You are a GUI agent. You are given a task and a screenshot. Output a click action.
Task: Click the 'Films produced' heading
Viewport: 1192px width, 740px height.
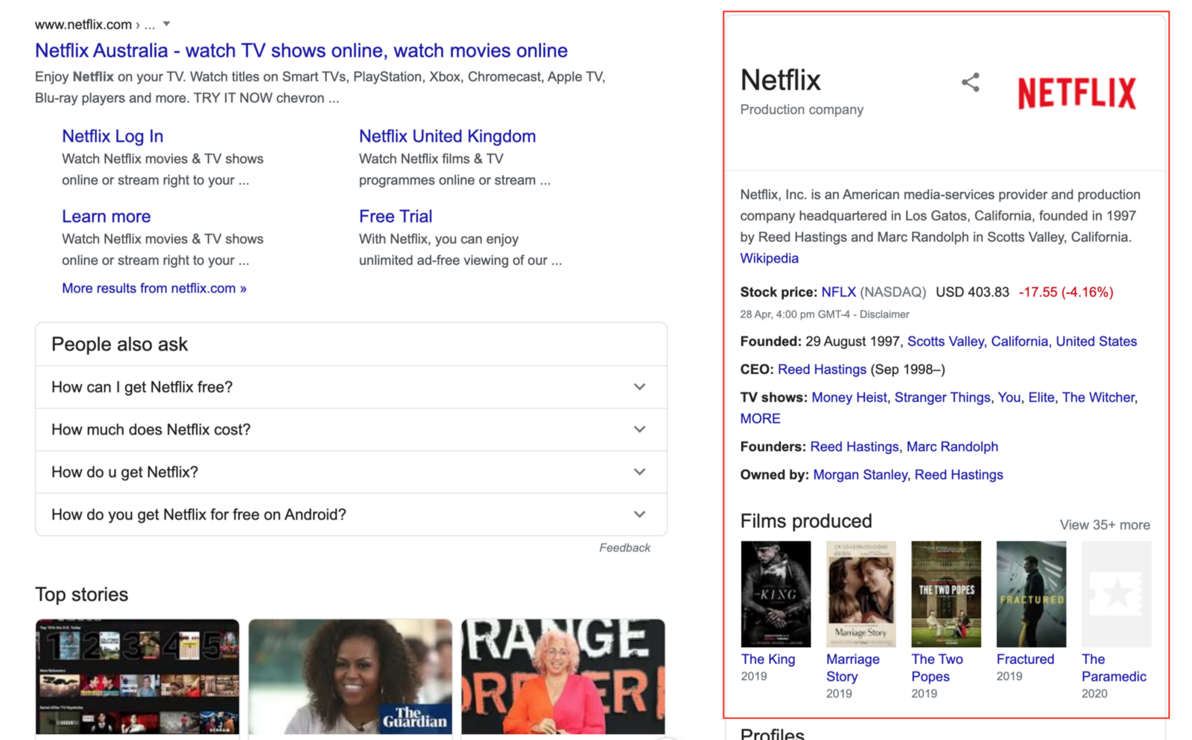(x=805, y=521)
